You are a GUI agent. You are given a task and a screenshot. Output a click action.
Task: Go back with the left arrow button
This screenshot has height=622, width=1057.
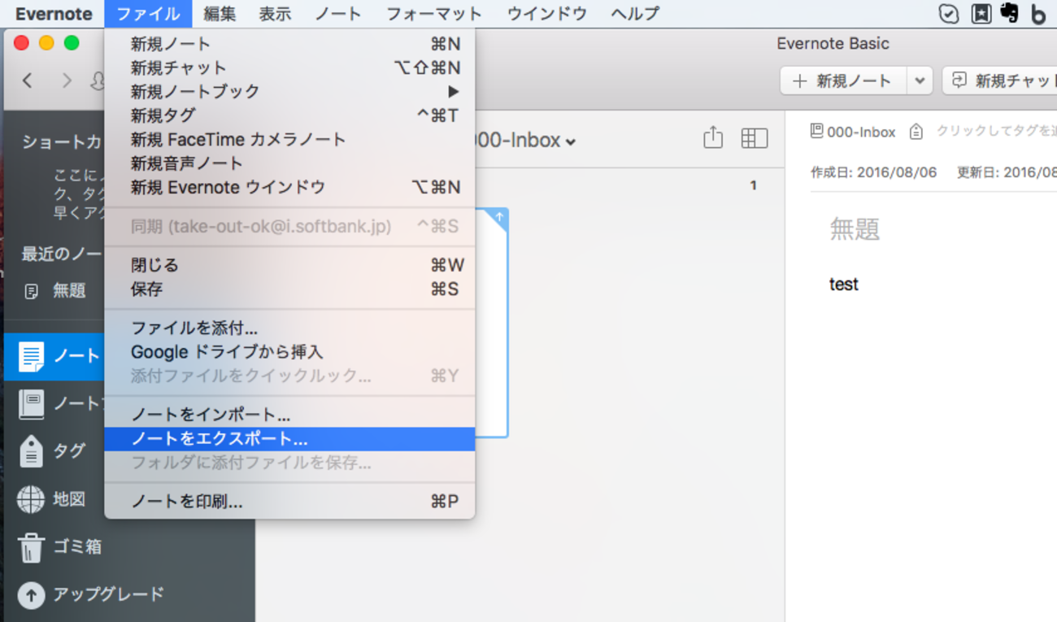point(28,80)
